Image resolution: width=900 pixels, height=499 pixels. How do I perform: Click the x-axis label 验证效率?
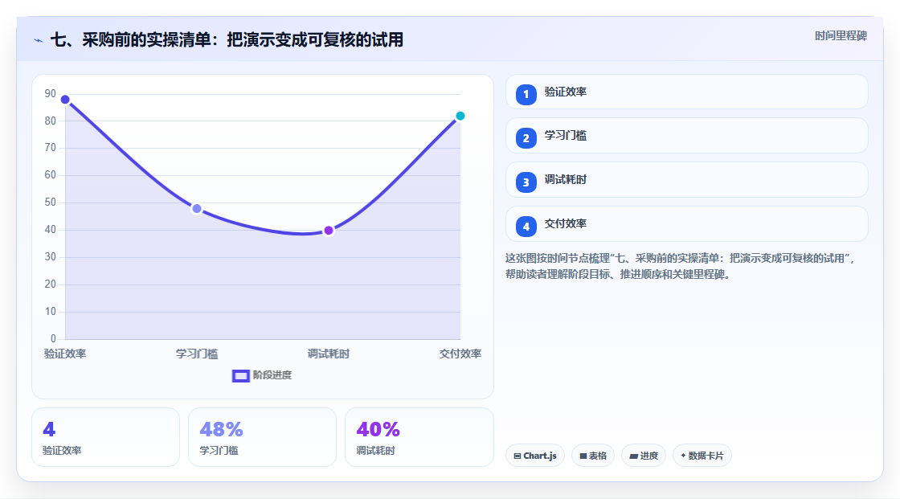click(x=65, y=354)
